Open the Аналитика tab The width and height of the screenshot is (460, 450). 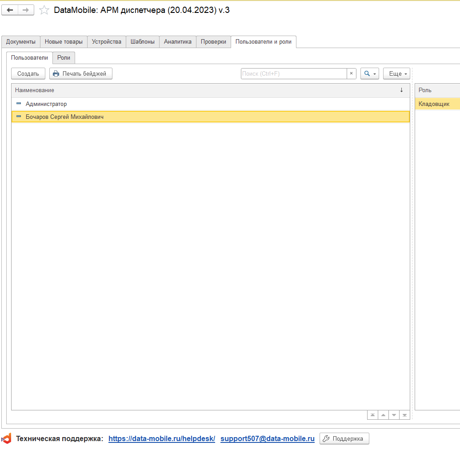(x=178, y=42)
